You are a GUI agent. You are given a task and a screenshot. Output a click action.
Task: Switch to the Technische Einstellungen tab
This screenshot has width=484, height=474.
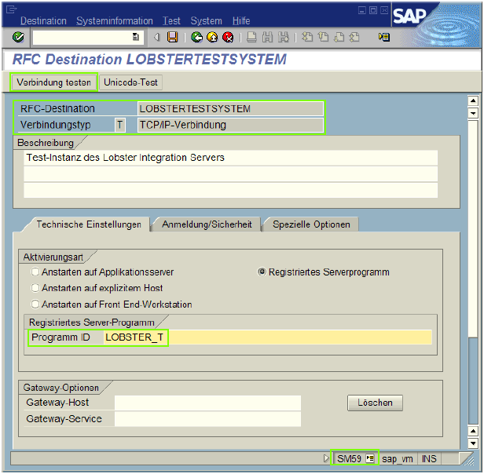coord(89,224)
